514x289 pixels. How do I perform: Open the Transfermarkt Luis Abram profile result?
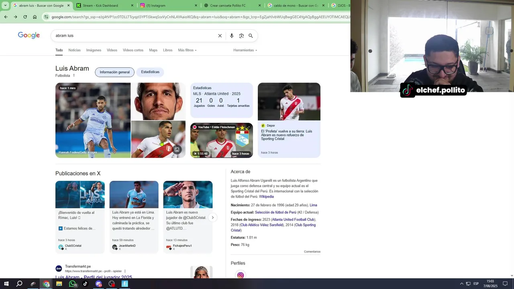94,277
